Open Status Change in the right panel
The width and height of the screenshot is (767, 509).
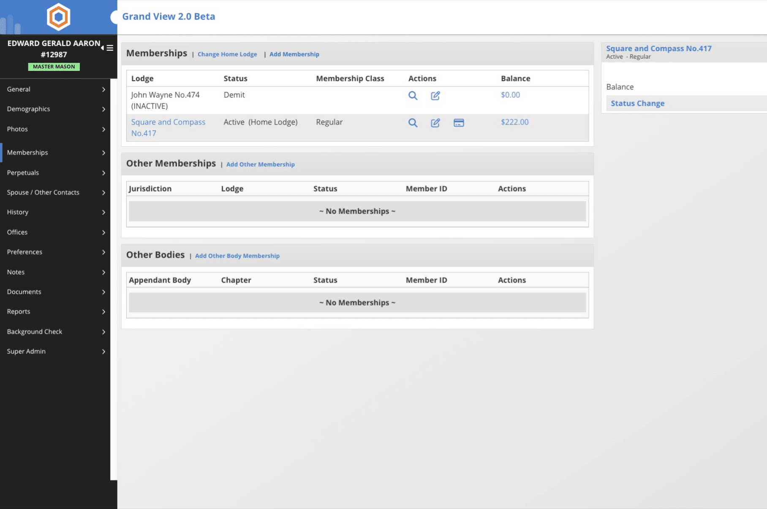click(637, 103)
